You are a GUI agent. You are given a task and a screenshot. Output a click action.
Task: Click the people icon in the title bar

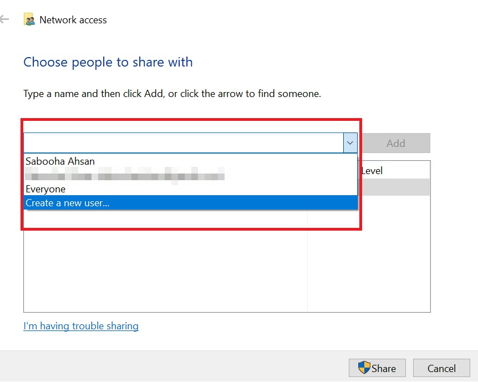[x=29, y=19]
